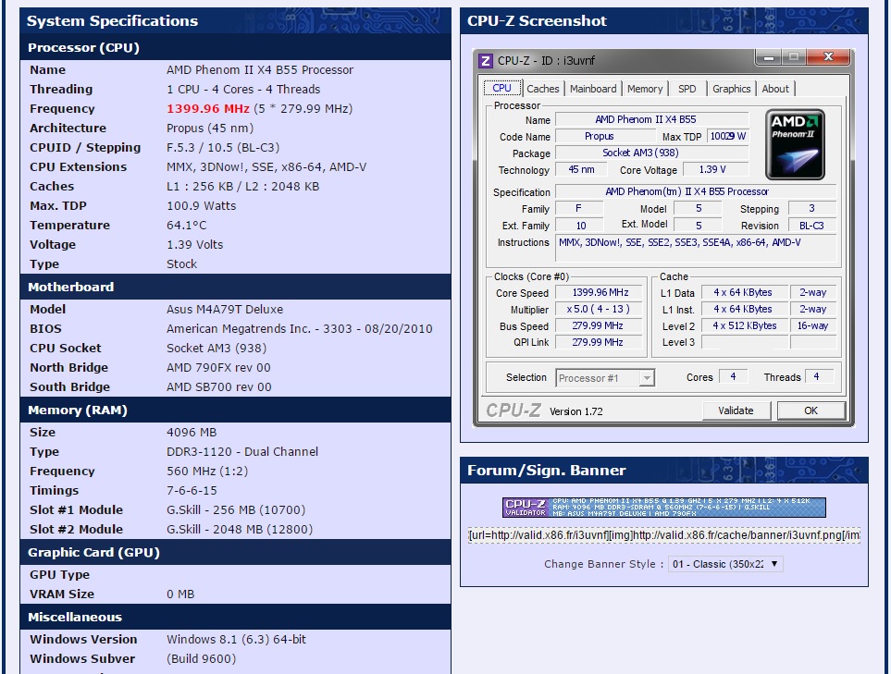The width and height of the screenshot is (891, 674).
Task: Click the 560 MHz (1:2) memory frequency value
Action: pyautogui.click(x=207, y=472)
